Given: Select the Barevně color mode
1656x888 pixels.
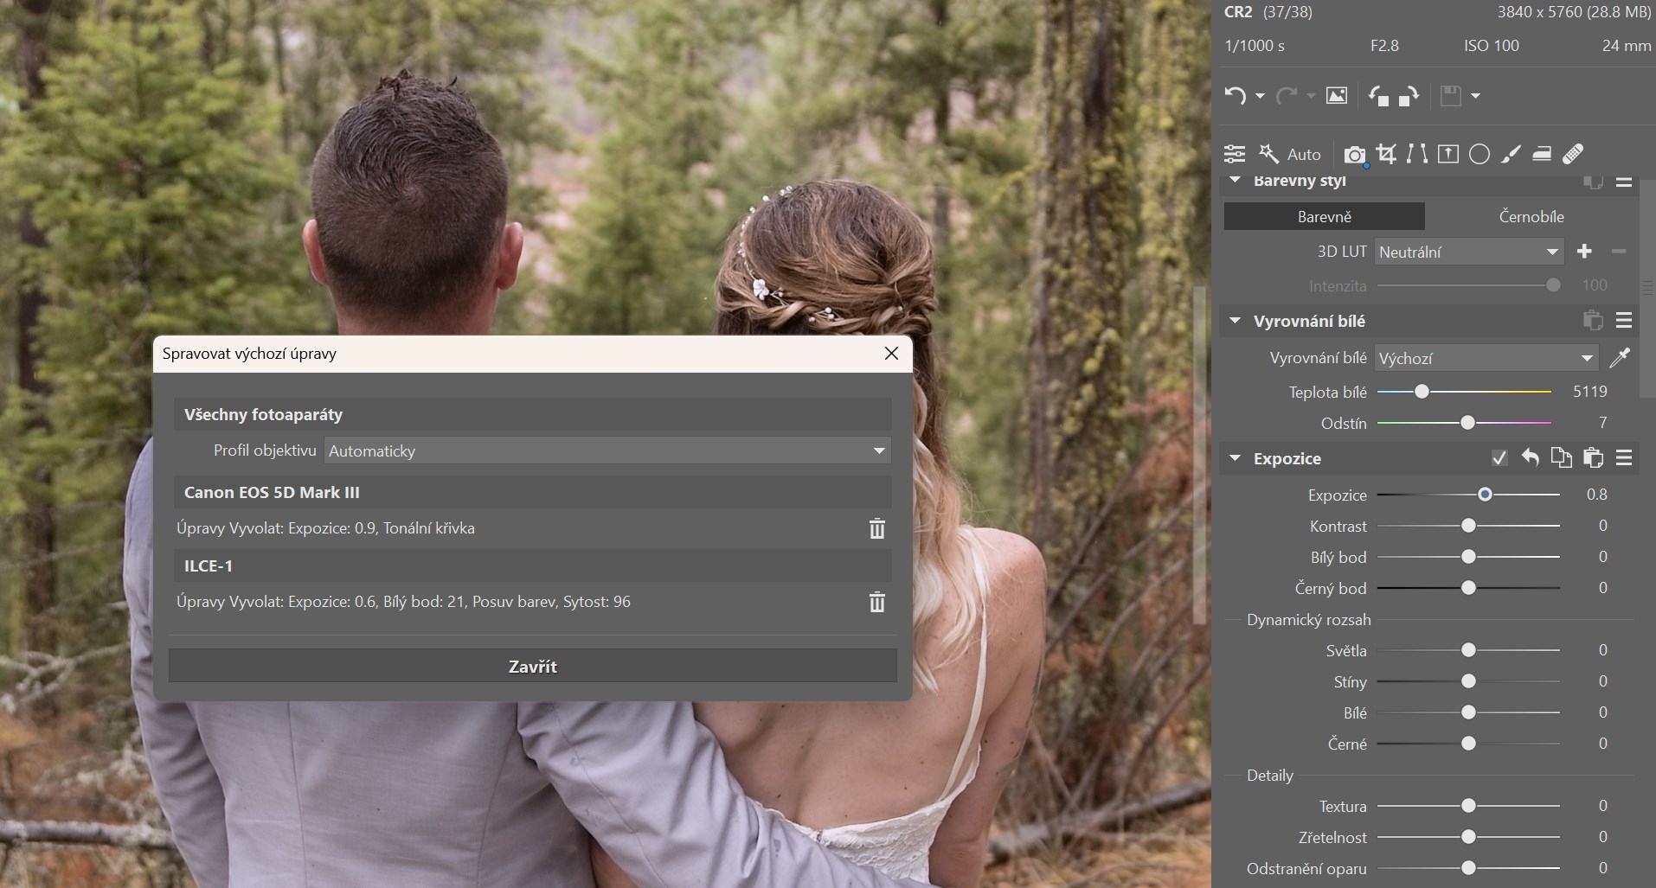Looking at the screenshot, I should coord(1324,216).
